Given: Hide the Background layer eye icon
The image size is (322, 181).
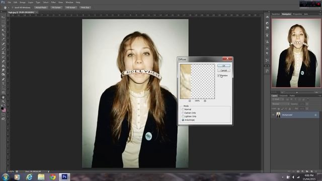Looking at the screenshot, I should (273, 115).
